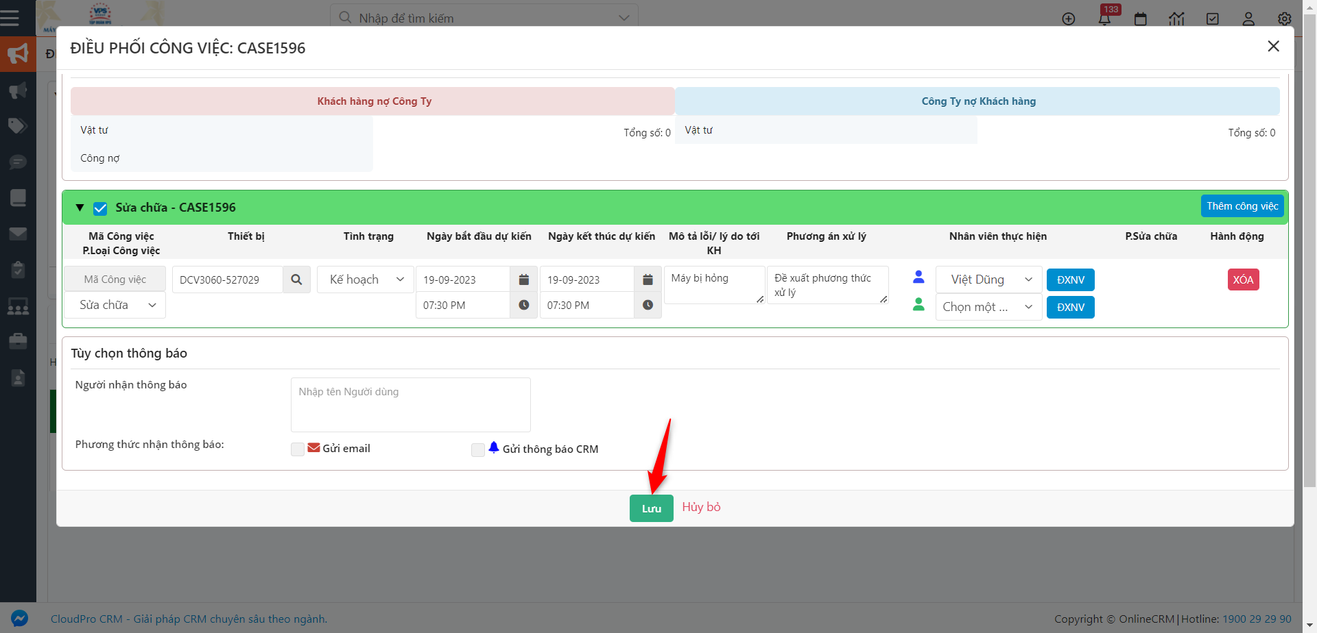The image size is (1317, 633).
Task: Open calendar picker for planned start date
Action: 523,280
